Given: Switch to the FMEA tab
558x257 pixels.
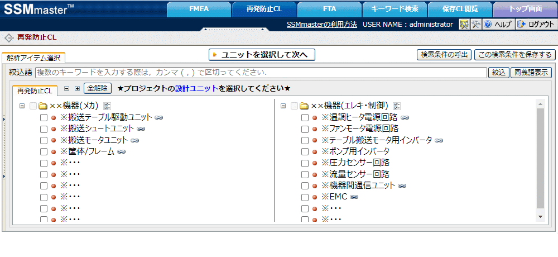Looking at the screenshot, I should (198, 9).
